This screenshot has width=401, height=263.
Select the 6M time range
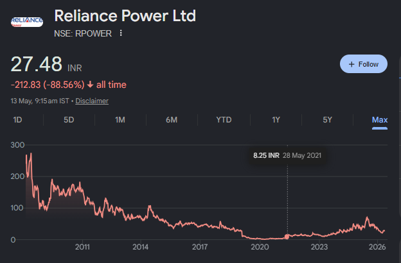click(172, 120)
